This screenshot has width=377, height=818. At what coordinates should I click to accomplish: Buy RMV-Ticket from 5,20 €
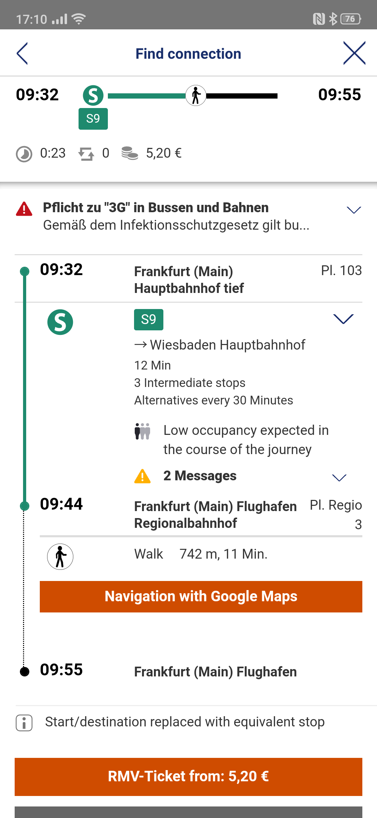click(x=188, y=776)
